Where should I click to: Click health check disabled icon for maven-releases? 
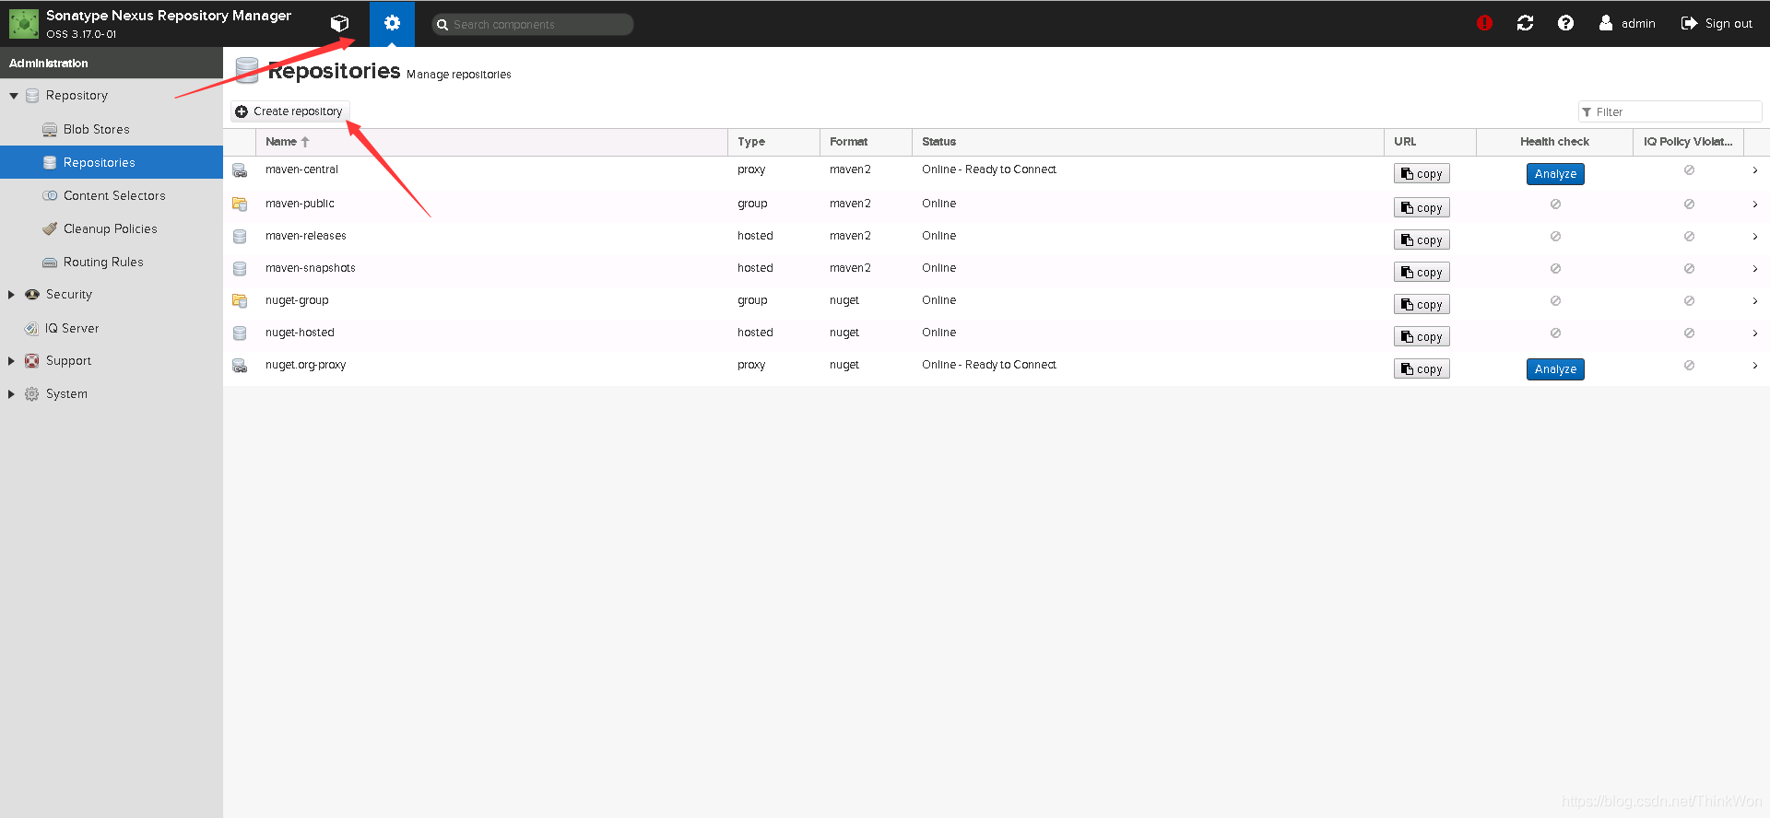tap(1555, 236)
